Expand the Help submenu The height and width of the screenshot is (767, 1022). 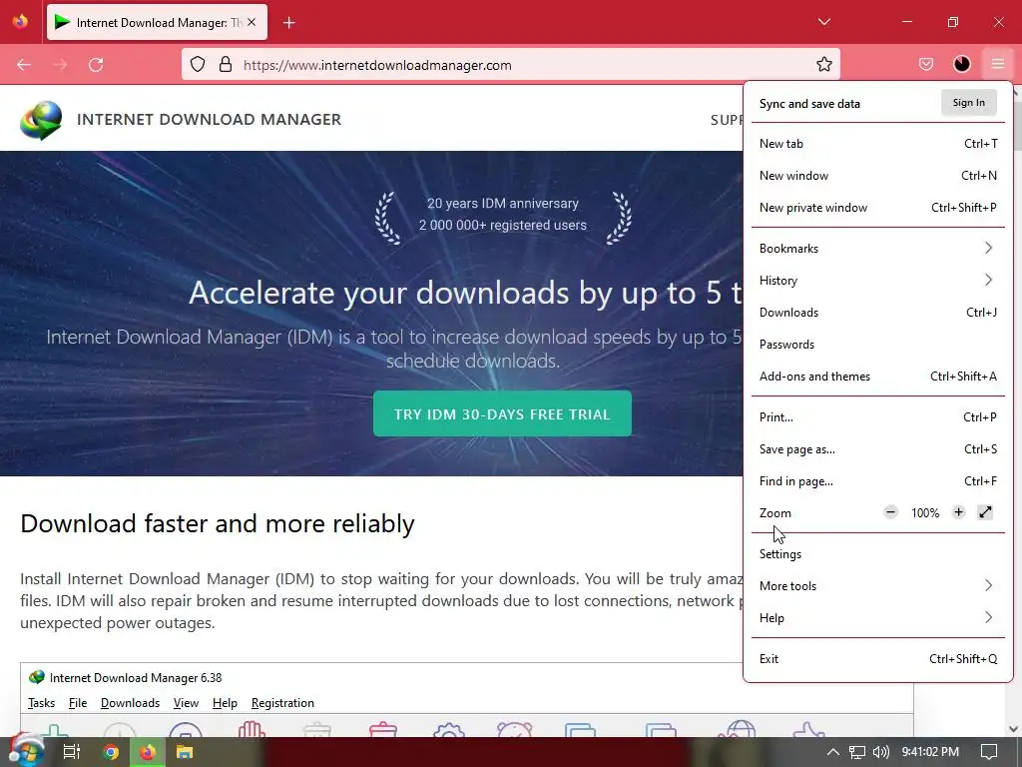click(878, 618)
